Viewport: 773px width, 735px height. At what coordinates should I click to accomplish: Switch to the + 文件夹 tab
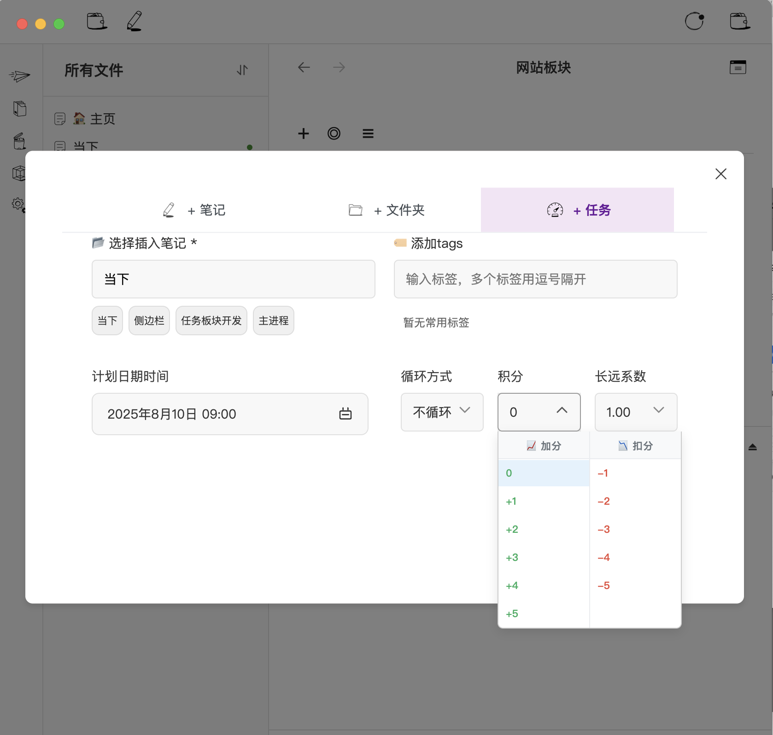[387, 210]
